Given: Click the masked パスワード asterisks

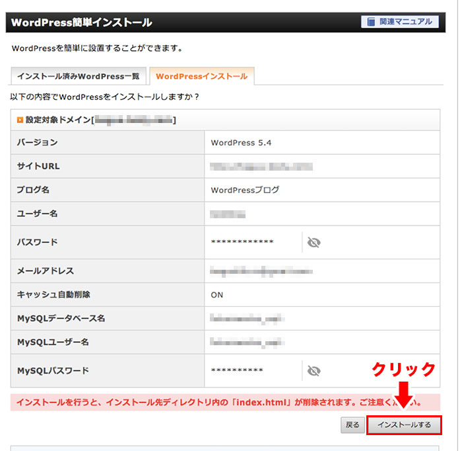Looking at the screenshot, I should click(x=242, y=242).
